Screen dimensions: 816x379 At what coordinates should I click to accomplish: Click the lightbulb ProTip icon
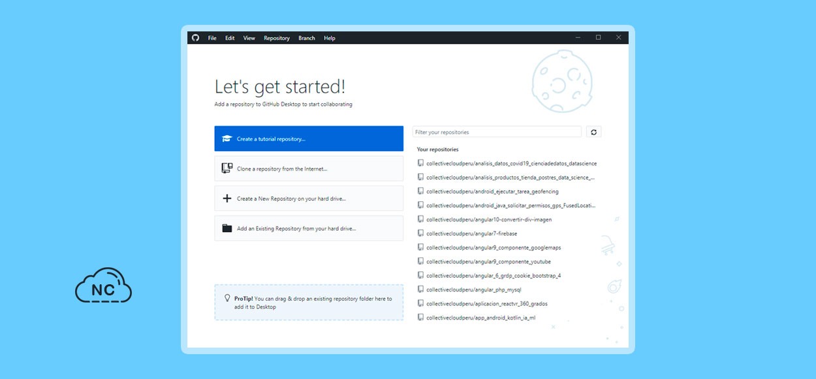tap(227, 298)
